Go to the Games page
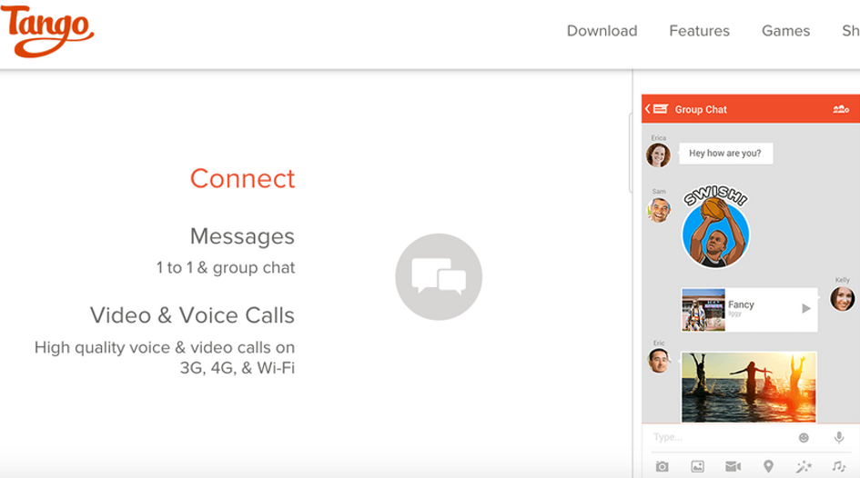The image size is (860, 478). (785, 31)
